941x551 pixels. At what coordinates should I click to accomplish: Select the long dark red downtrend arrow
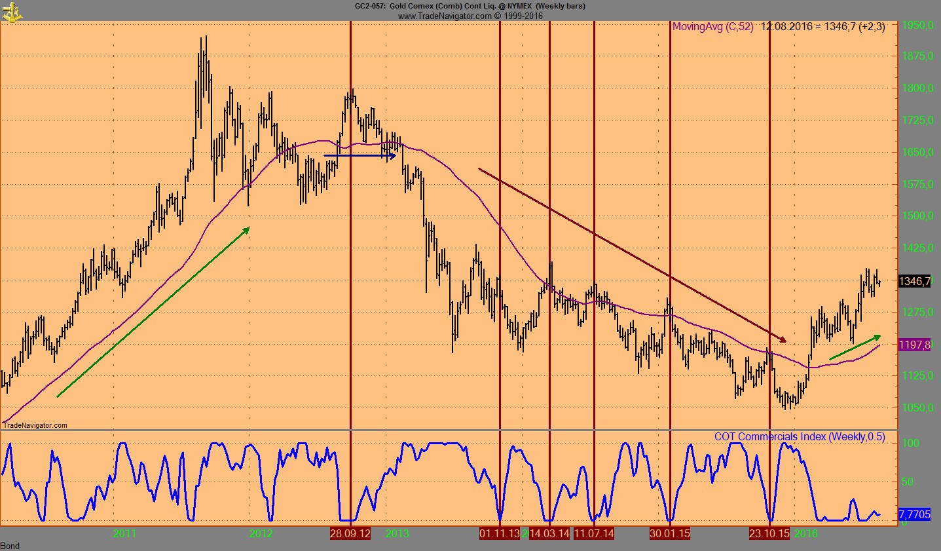tap(632, 254)
